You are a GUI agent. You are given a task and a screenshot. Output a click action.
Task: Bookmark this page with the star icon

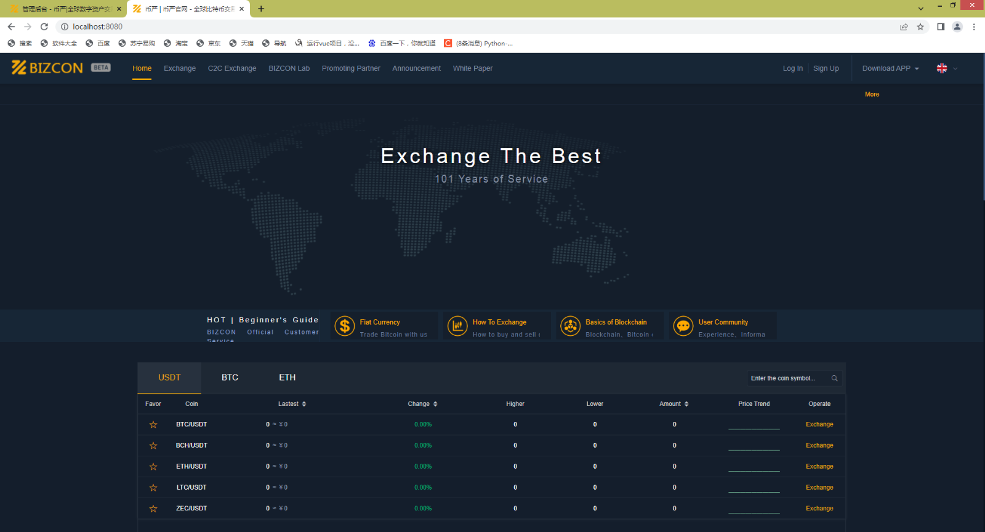(x=920, y=26)
